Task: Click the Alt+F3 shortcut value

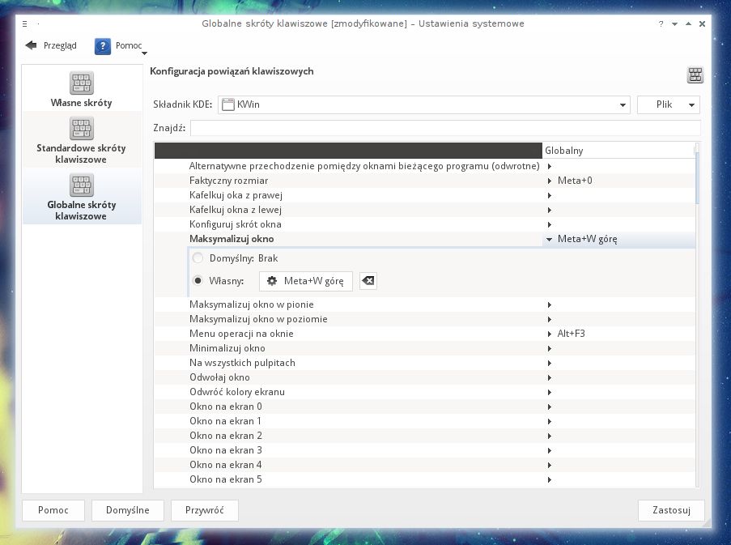Action: click(x=571, y=334)
